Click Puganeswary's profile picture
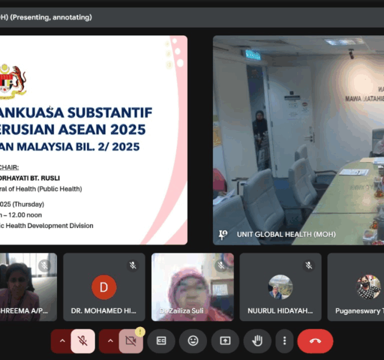 368,287
